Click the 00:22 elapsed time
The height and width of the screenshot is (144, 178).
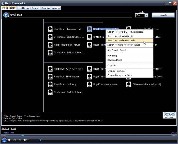click(x=174, y=133)
